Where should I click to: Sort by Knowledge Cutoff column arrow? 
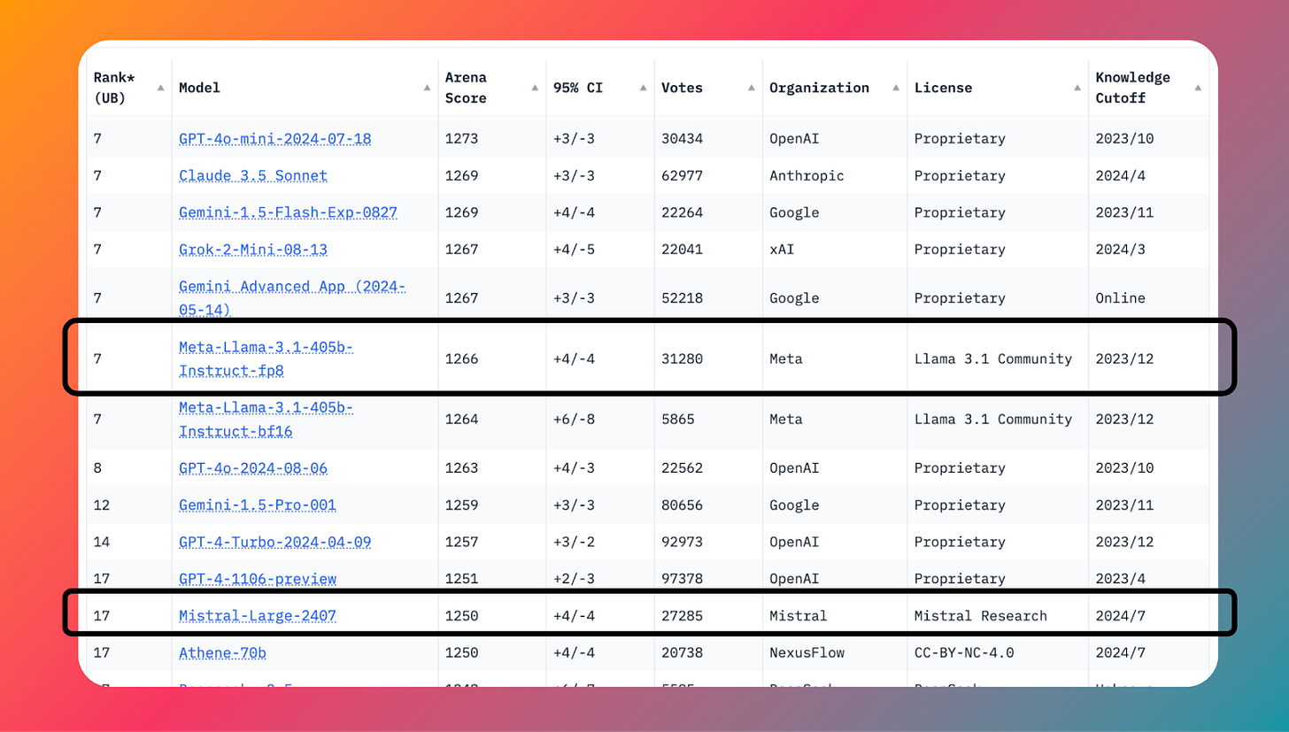point(1198,88)
